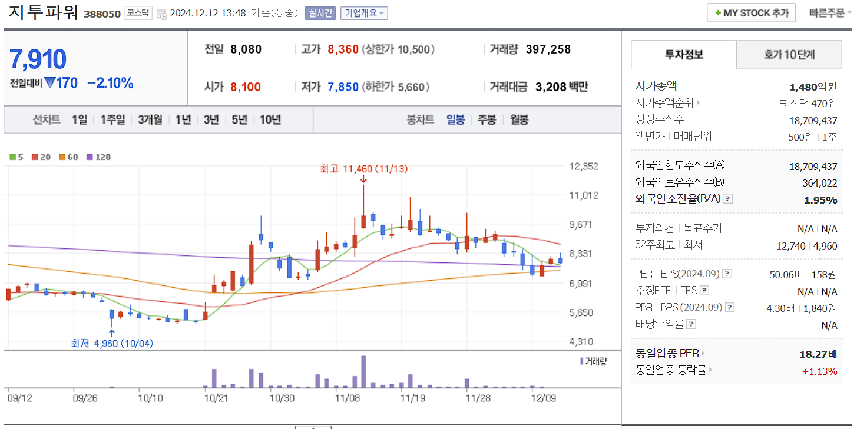857x429 pixels.
Task: Open the 빠른주문 dropdown
Action: 832,13
